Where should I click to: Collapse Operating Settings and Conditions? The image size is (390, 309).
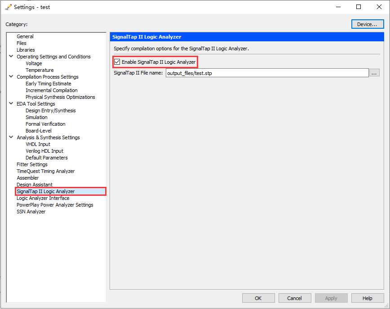tap(11, 57)
